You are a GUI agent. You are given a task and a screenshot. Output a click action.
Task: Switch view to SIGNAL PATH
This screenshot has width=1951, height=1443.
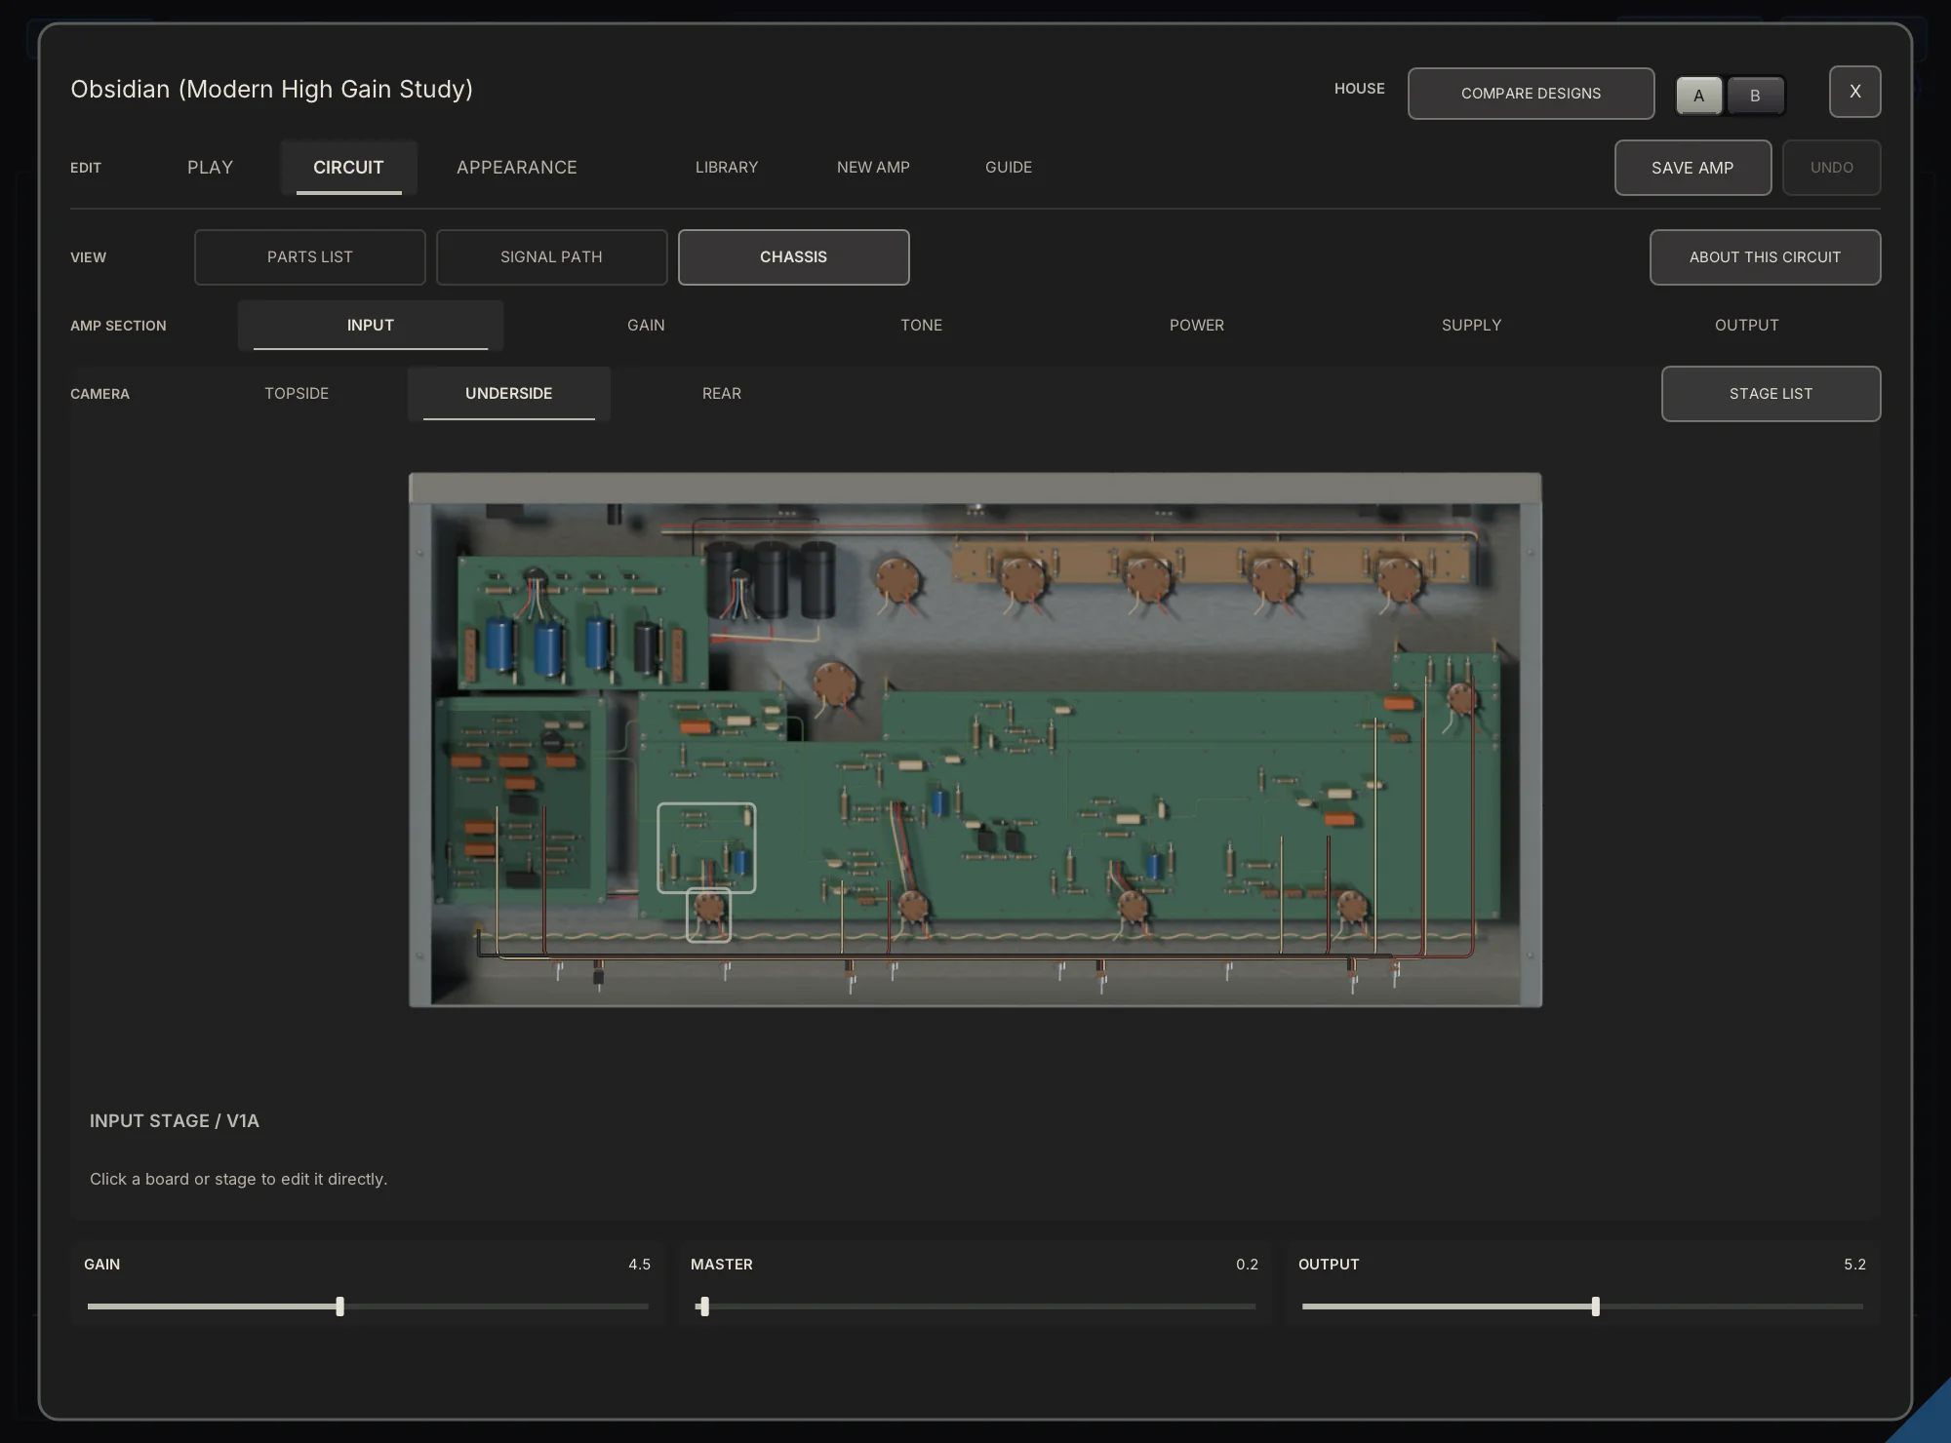[x=551, y=257]
